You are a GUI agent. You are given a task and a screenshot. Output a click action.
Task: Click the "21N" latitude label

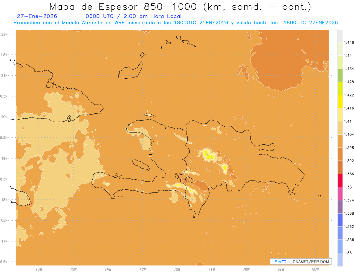coord(4,75)
